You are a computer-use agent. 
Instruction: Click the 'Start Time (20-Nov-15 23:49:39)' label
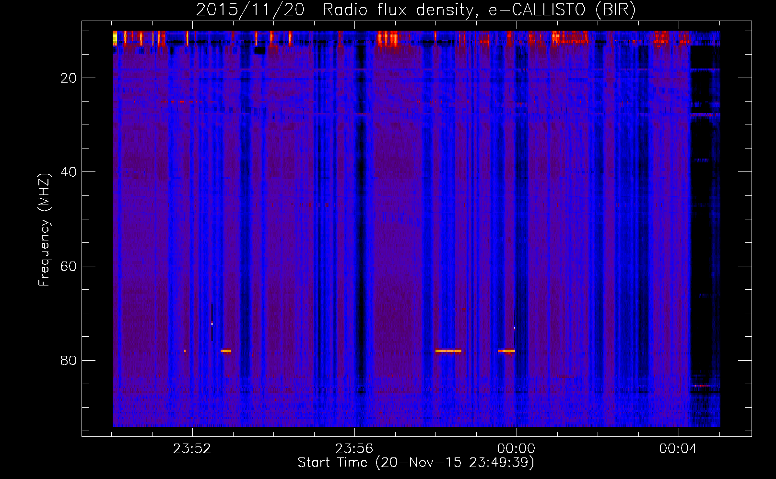pos(416,463)
